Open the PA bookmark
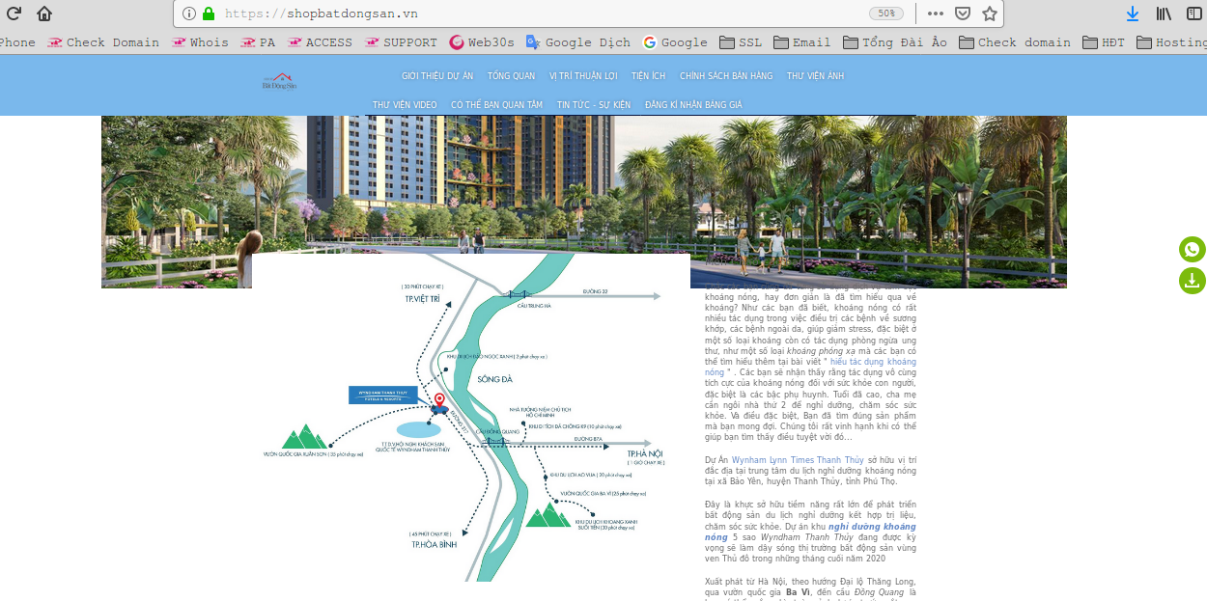The image size is (1207, 601). click(x=258, y=42)
